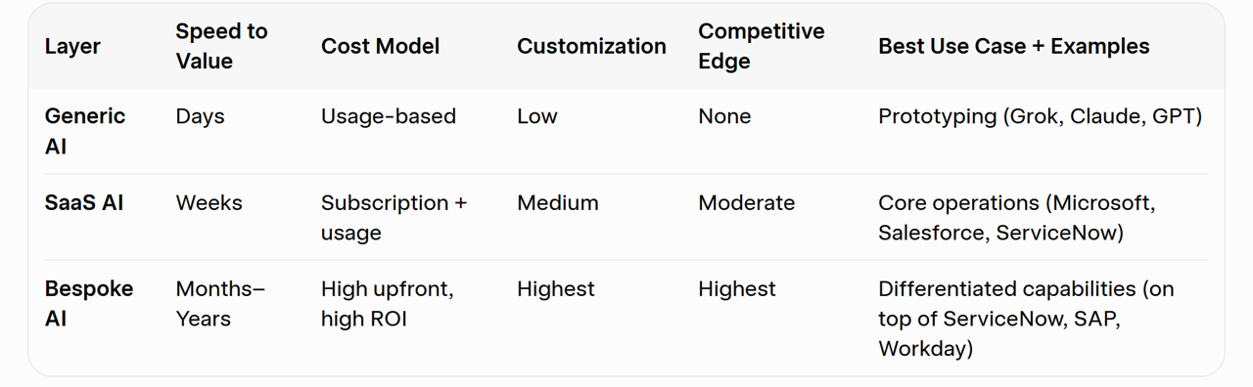Click Prototyping (Grok, Claude, GPT) cell
This screenshot has width=1253, height=387.
pyautogui.click(x=1040, y=116)
